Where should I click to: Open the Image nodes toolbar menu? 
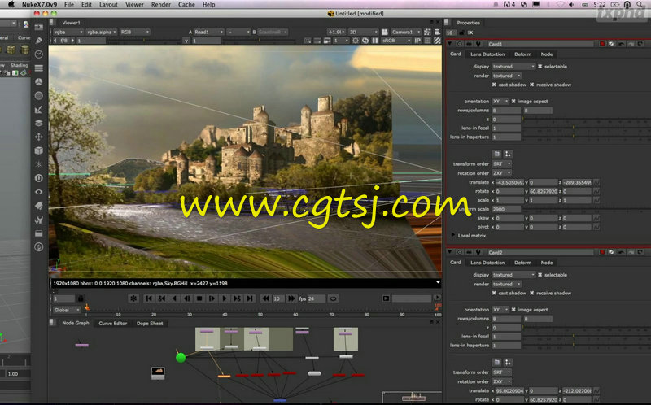pyautogui.click(x=39, y=27)
